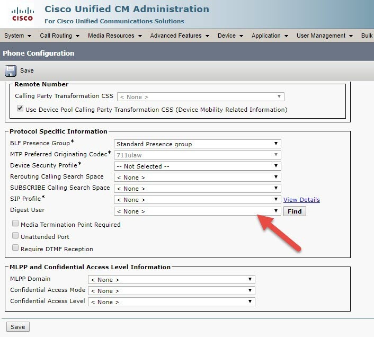This screenshot has height=337, width=374.
Task: Click the Save text in toolbar
Action: pos(26,70)
